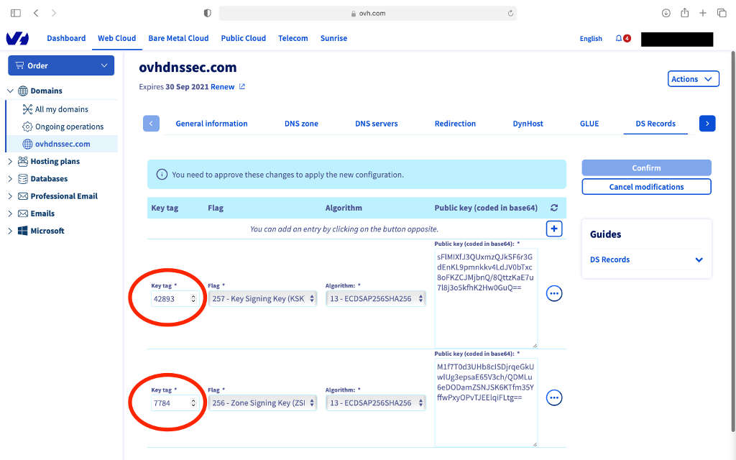Click the info icon in the notice banner

[162, 175]
